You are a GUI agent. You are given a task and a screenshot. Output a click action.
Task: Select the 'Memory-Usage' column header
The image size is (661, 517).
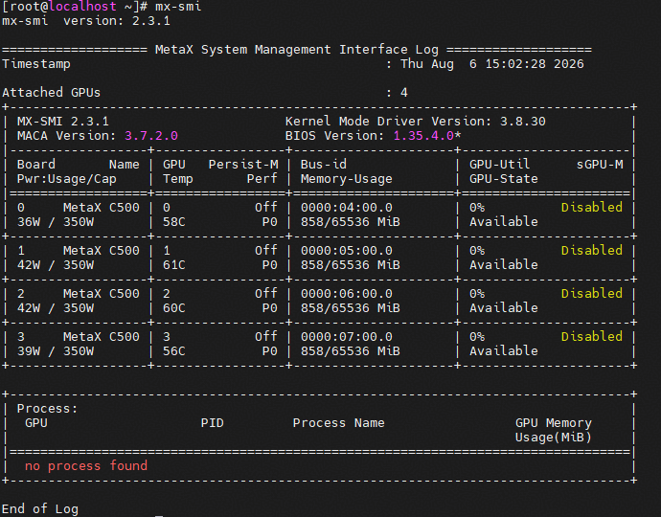347,179
